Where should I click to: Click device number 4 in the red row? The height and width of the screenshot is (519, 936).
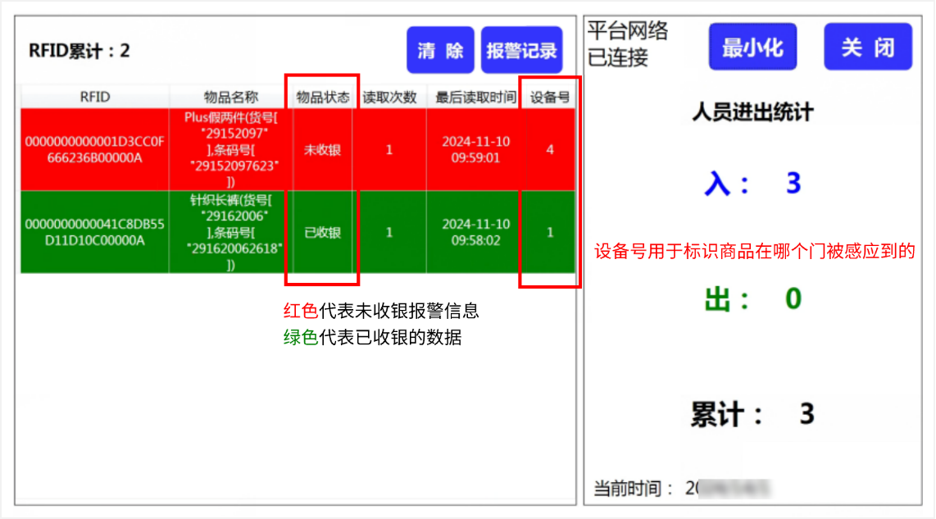click(x=549, y=150)
